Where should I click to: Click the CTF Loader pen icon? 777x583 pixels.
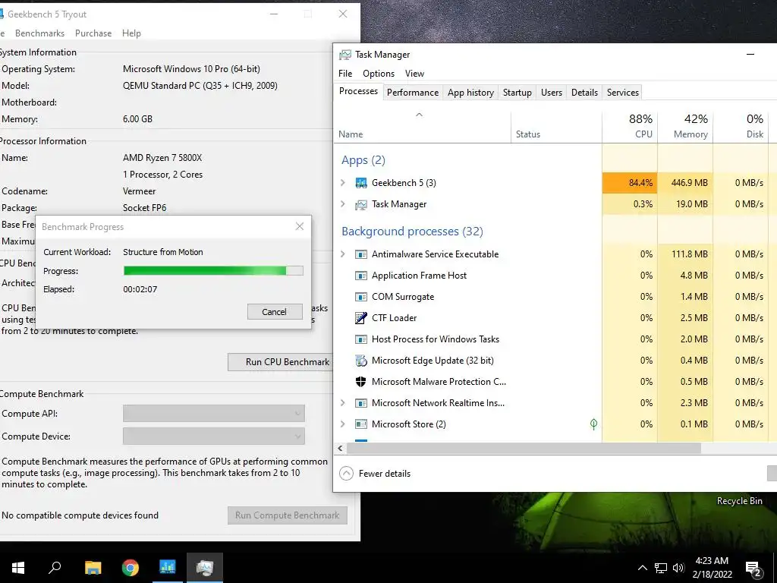tap(360, 318)
